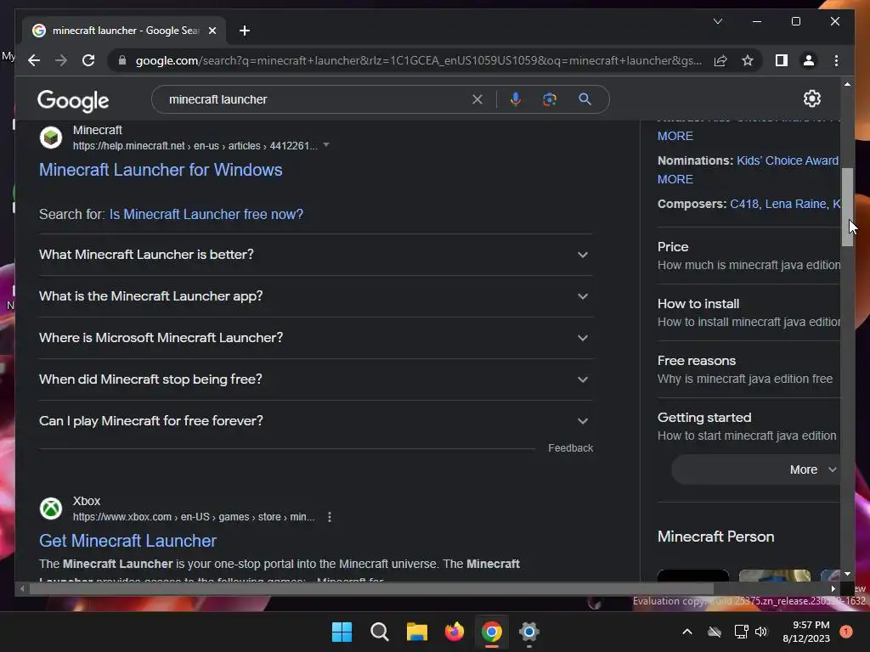
Task: Open the xbox.com result URL breadcrumb
Action: [x=194, y=517]
